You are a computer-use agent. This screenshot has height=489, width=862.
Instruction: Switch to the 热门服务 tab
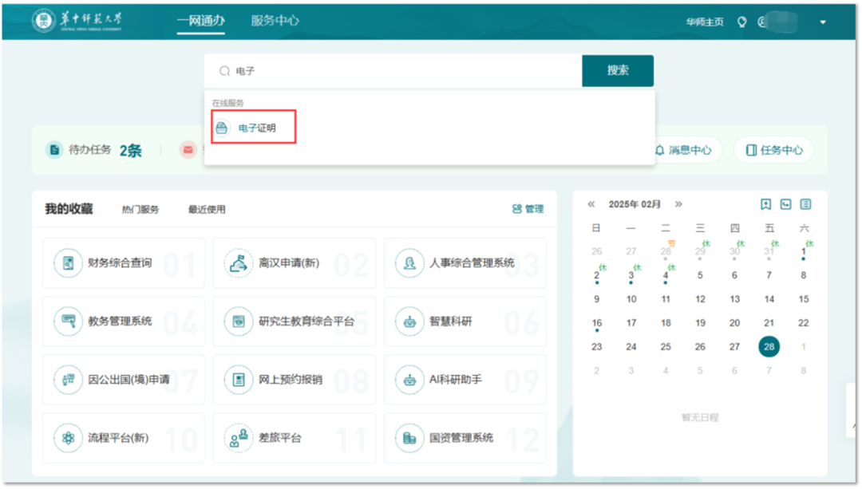[x=140, y=210]
